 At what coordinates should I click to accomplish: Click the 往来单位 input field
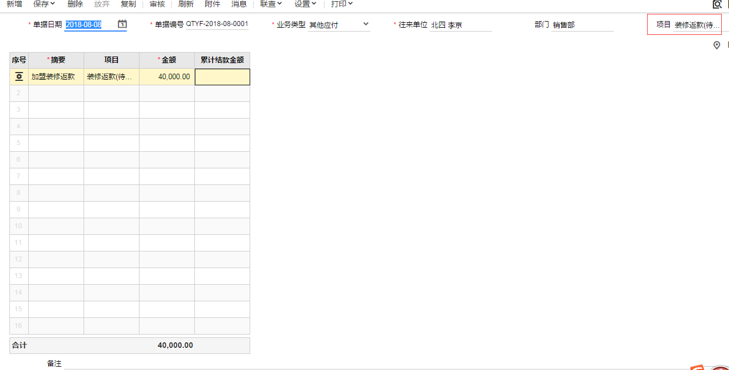point(461,25)
